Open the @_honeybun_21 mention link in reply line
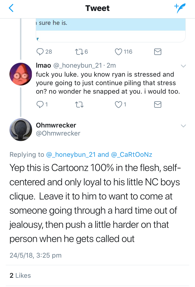Viewport: 195px width, 287px height. [71, 155]
